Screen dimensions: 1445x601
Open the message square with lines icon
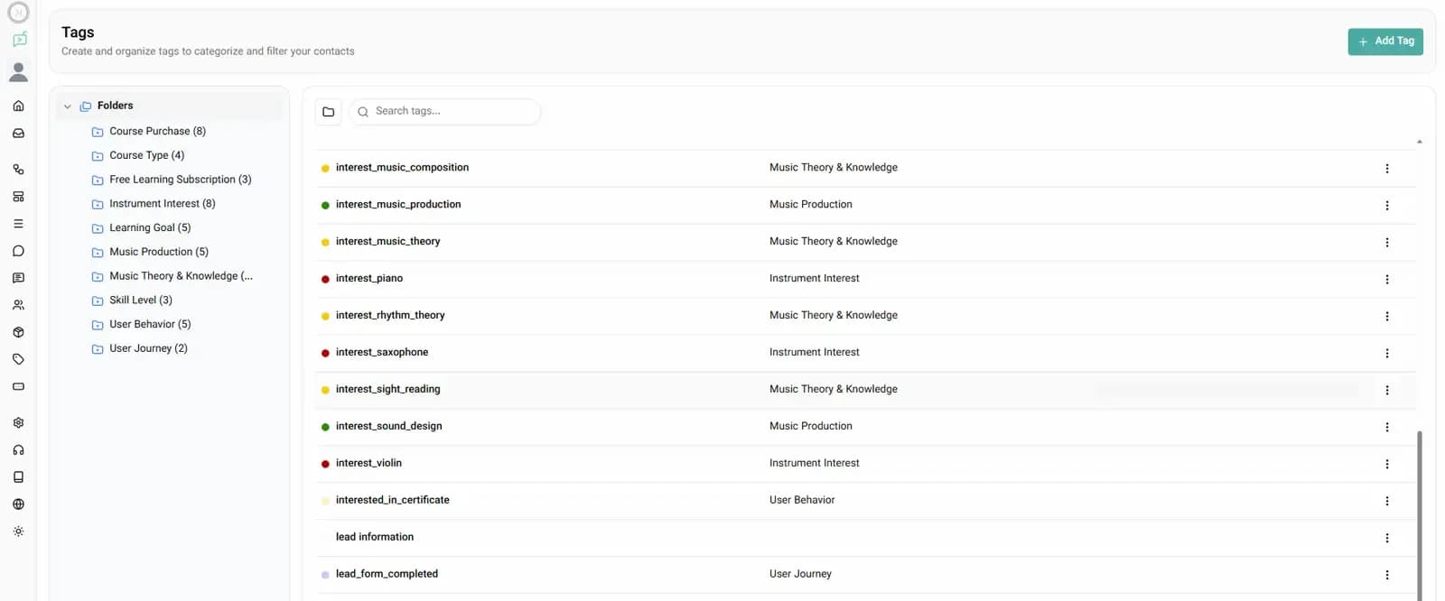coord(18,278)
